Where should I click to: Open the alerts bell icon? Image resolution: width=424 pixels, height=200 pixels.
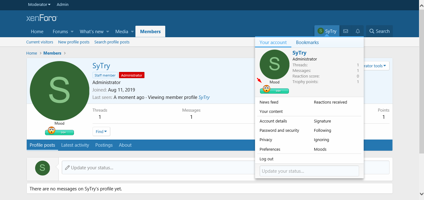tap(358, 31)
